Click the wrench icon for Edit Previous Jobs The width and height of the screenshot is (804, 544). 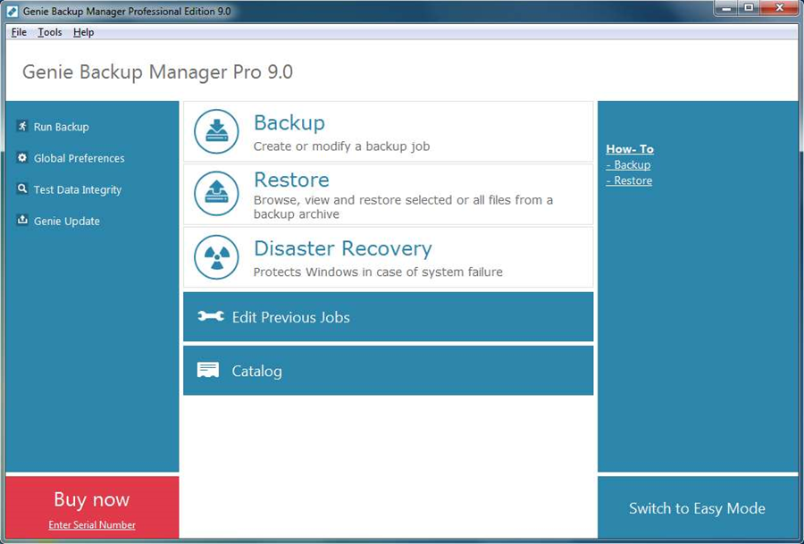[x=211, y=316]
